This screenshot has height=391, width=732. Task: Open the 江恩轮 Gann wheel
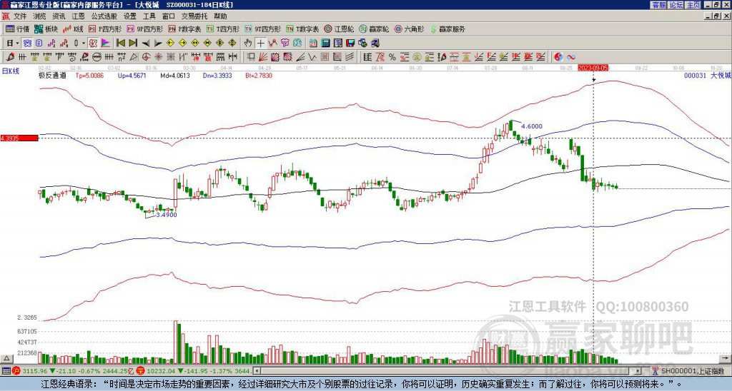pyautogui.click(x=339, y=29)
